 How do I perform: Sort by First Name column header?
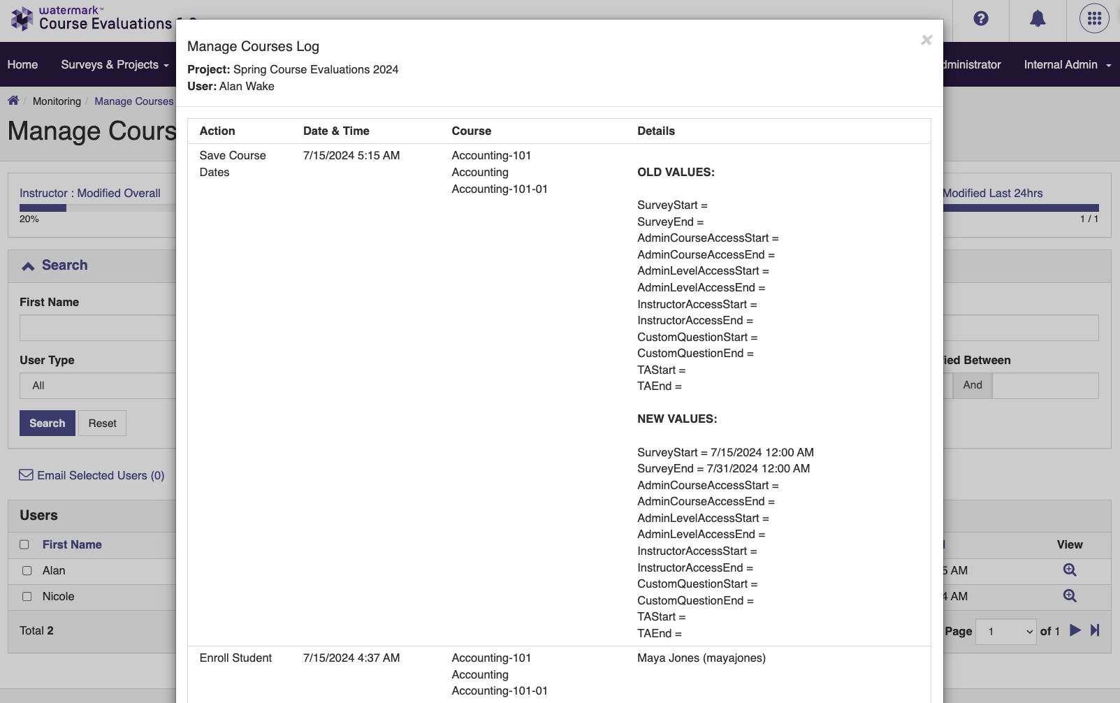(x=72, y=544)
